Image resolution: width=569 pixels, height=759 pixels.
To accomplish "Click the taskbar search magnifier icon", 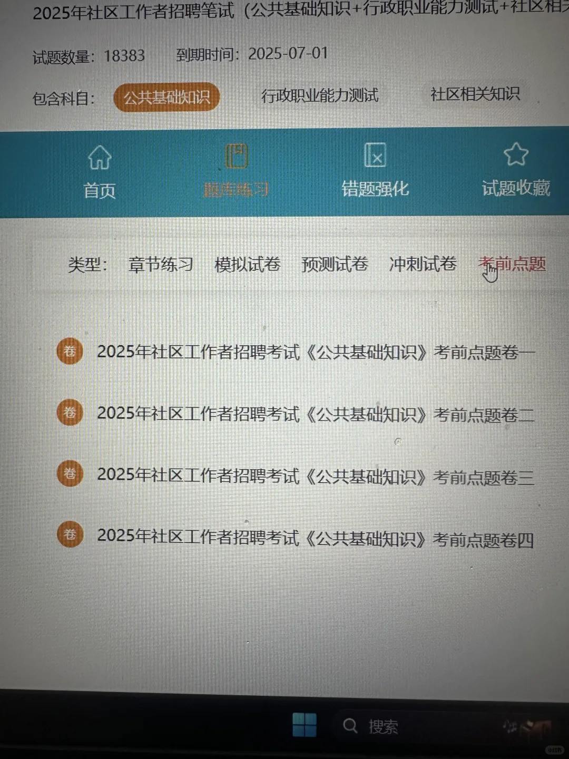I will 350,726.
